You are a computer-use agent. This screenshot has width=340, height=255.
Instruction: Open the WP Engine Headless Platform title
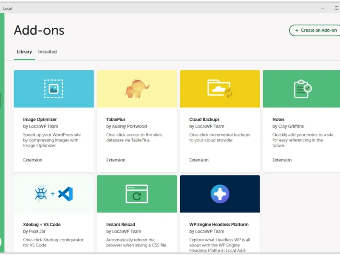(219, 225)
